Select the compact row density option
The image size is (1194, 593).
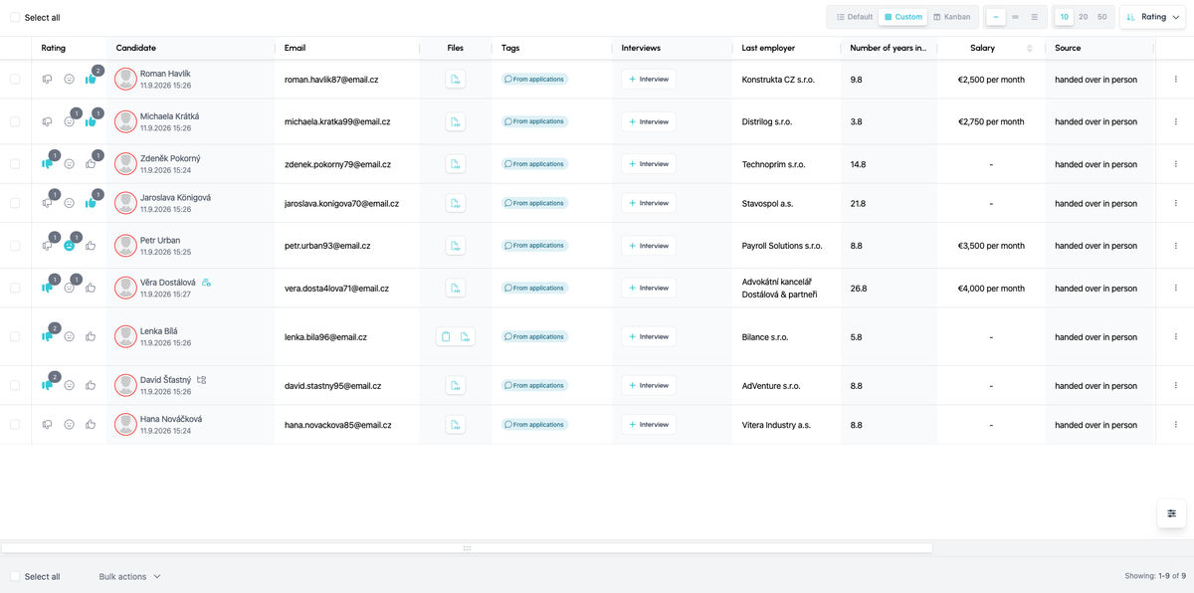(x=997, y=17)
